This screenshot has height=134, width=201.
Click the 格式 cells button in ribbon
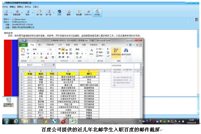(x=100, y=56)
